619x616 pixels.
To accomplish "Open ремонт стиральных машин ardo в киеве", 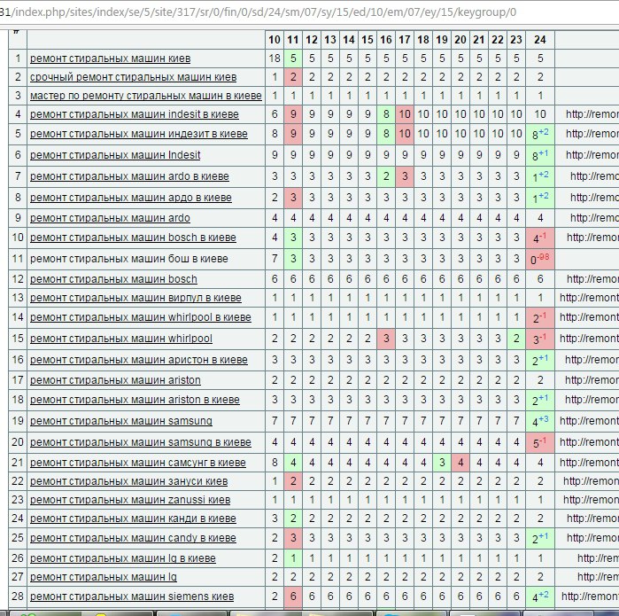I will click(129, 176).
